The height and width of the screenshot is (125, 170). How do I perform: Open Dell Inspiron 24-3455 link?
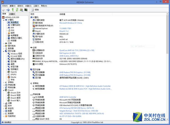coord(67,53)
